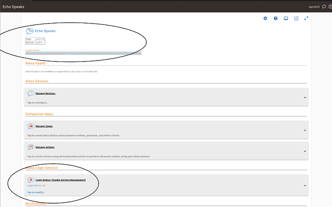This screenshot has width=332, height=207.
Task: Click the Companion Apps heading
Action: pos(39,114)
